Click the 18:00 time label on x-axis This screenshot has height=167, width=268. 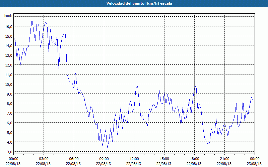tap(195, 159)
